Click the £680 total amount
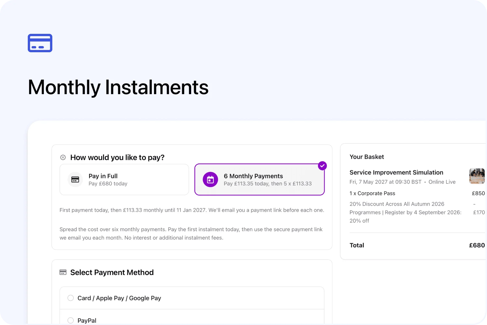Screen dimensions: 487x325 477,245
